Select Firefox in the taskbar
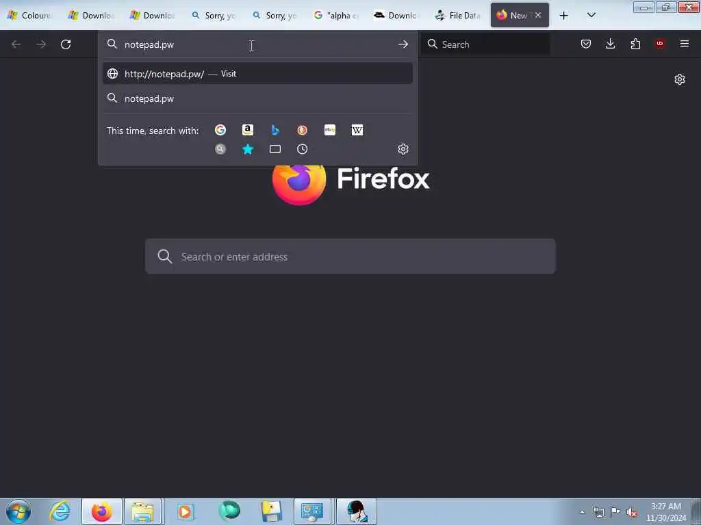The width and height of the screenshot is (701, 525). coord(102,511)
